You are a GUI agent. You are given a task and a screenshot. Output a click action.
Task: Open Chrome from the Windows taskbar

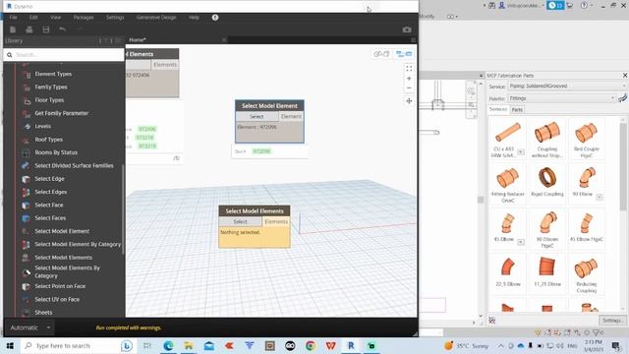(311, 345)
